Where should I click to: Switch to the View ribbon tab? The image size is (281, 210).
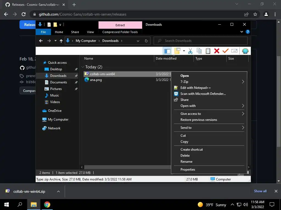(90, 32)
